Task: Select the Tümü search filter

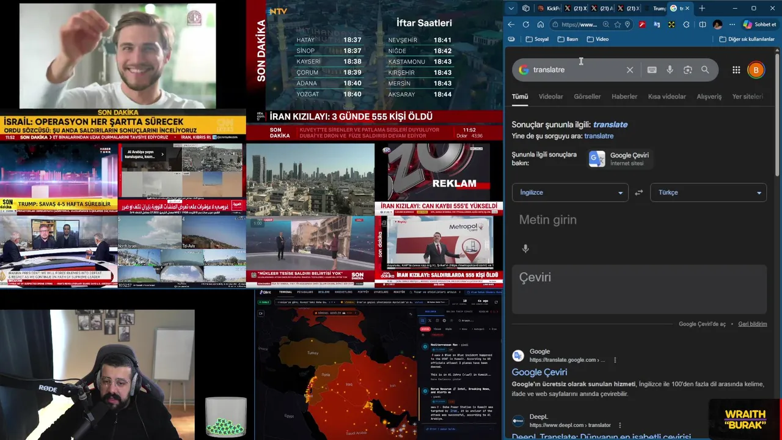Action: [520, 97]
